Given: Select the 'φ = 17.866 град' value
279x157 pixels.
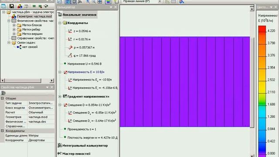Looking at the screenshot, I should point(85,56).
